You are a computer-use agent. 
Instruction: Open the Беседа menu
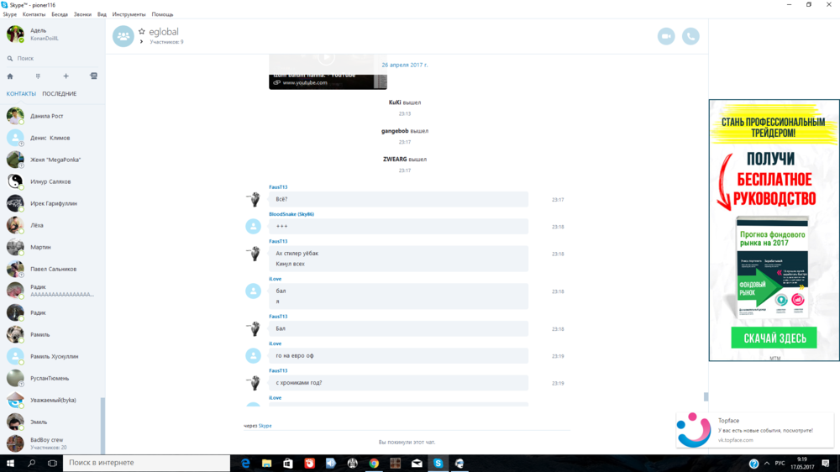pos(60,14)
